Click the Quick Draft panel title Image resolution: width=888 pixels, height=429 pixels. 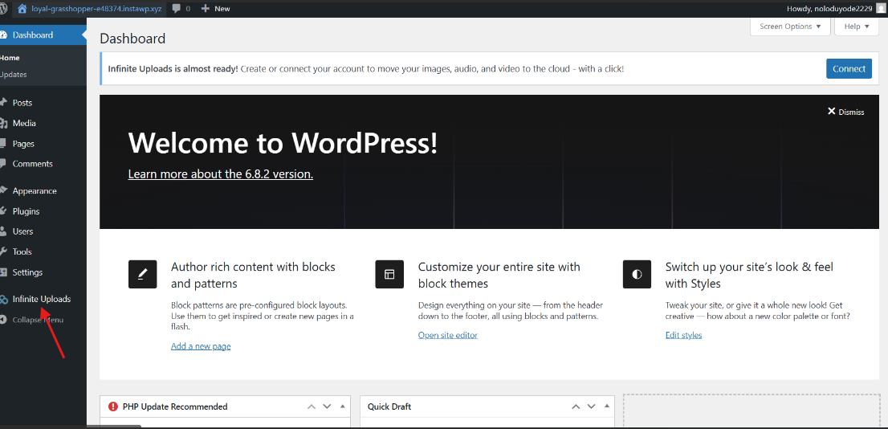[389, 407]
